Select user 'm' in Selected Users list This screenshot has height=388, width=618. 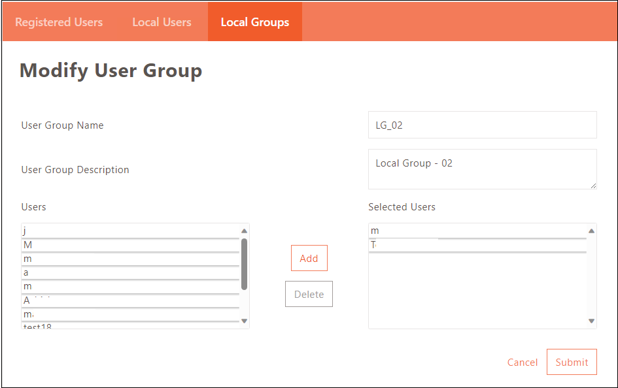477,231
